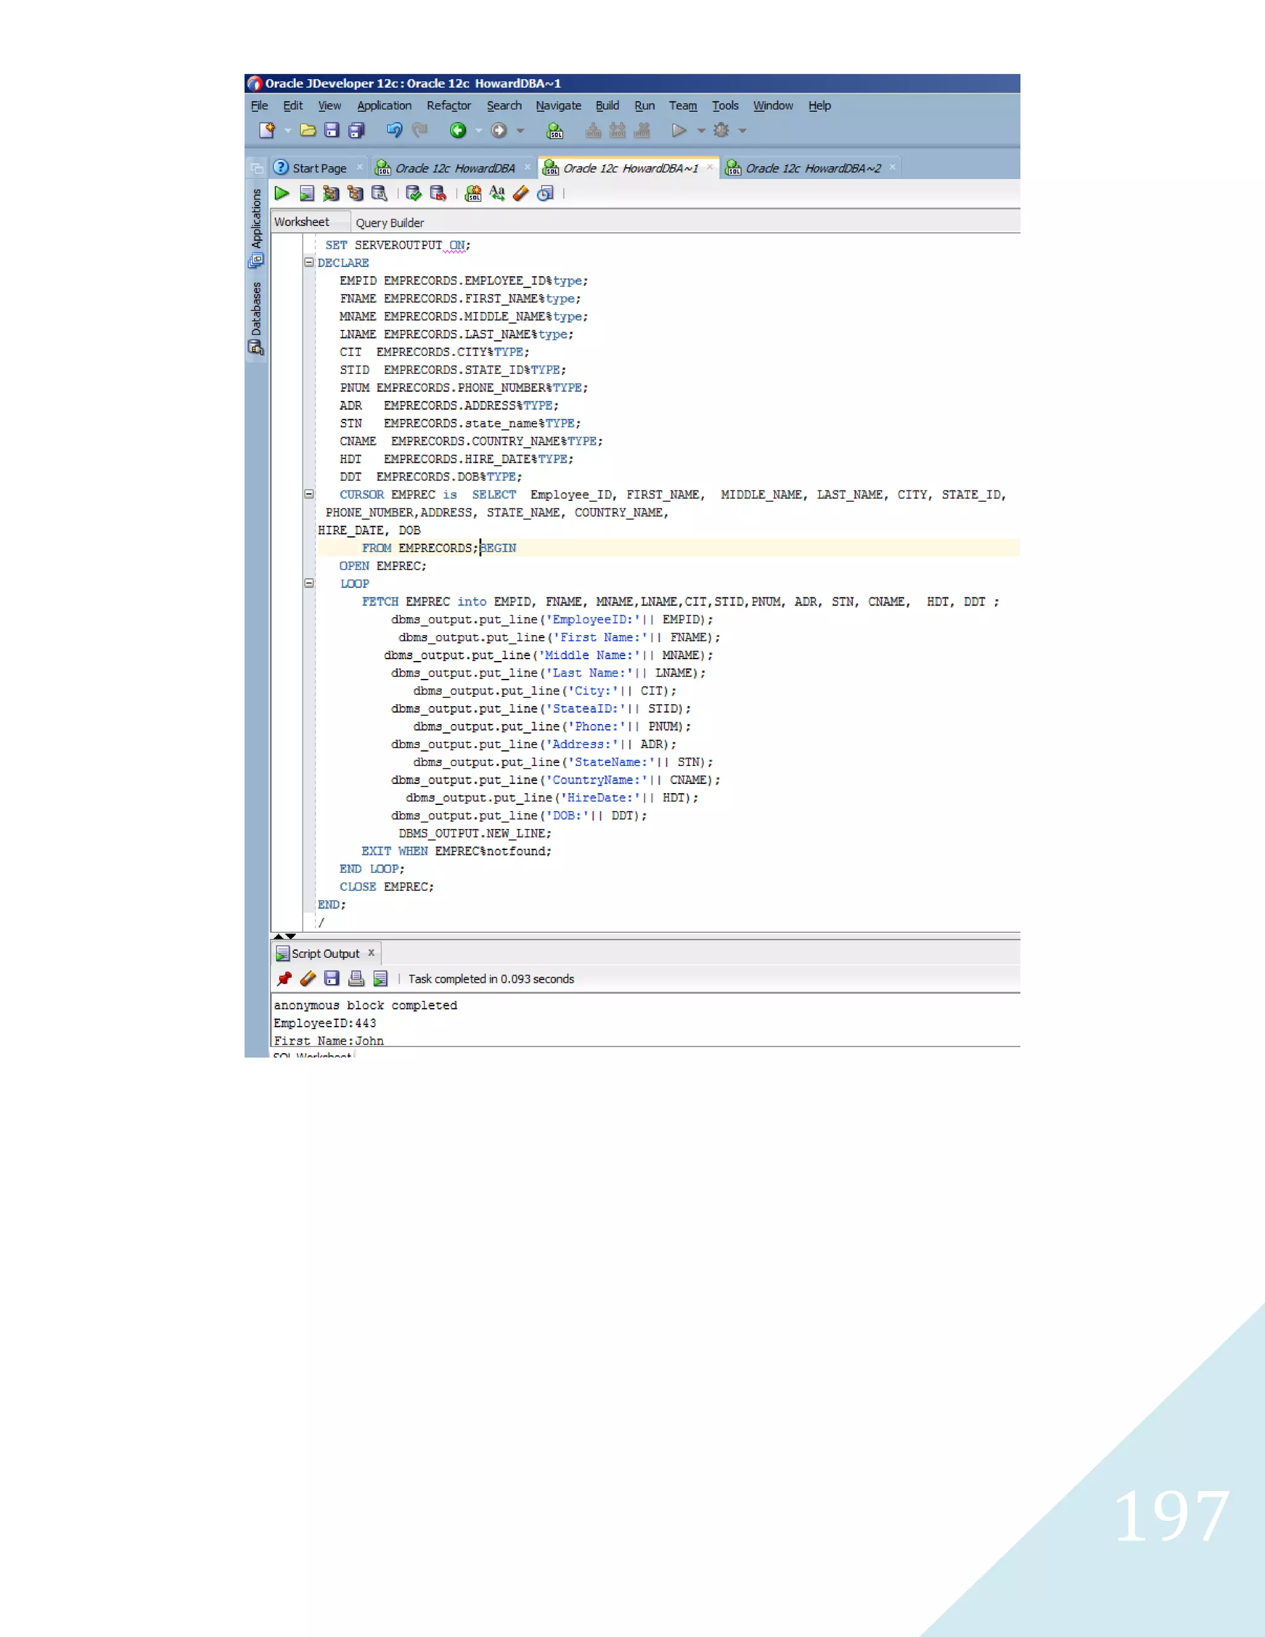Click the New file icon in main toolbar

click(x=267, y=130)
